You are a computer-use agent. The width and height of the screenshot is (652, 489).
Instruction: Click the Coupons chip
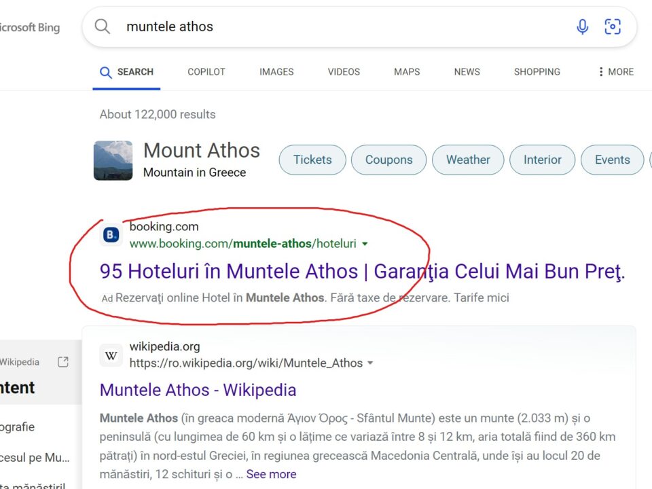tap(388, 160)
